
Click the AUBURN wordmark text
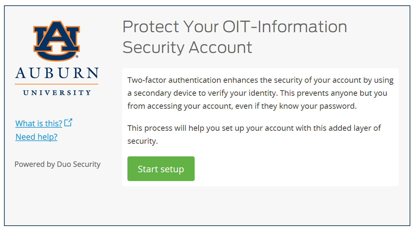[57, 73]
